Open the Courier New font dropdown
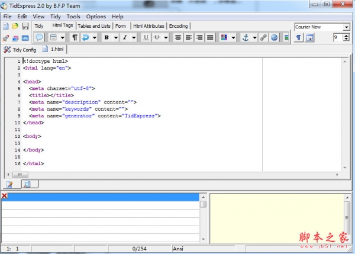355x254 pixels. (346, 27)
